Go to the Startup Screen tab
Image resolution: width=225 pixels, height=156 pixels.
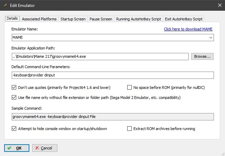[73, 19]
